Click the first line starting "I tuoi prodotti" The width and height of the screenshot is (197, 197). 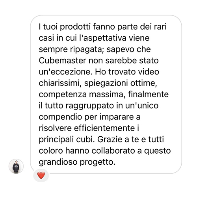click(x=103, y=27)
